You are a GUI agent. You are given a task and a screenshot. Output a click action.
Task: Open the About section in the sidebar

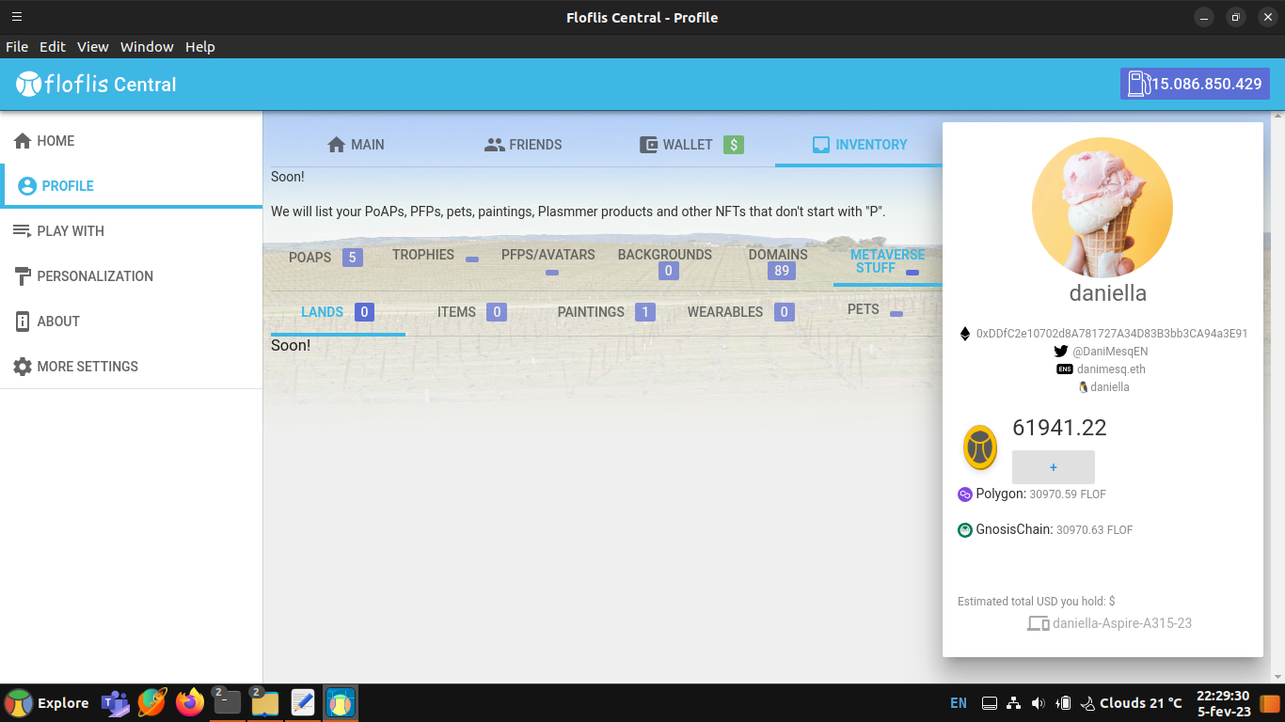coord(131,322)
